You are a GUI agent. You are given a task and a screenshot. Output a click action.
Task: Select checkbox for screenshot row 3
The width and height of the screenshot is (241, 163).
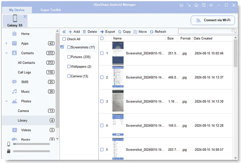102,102
